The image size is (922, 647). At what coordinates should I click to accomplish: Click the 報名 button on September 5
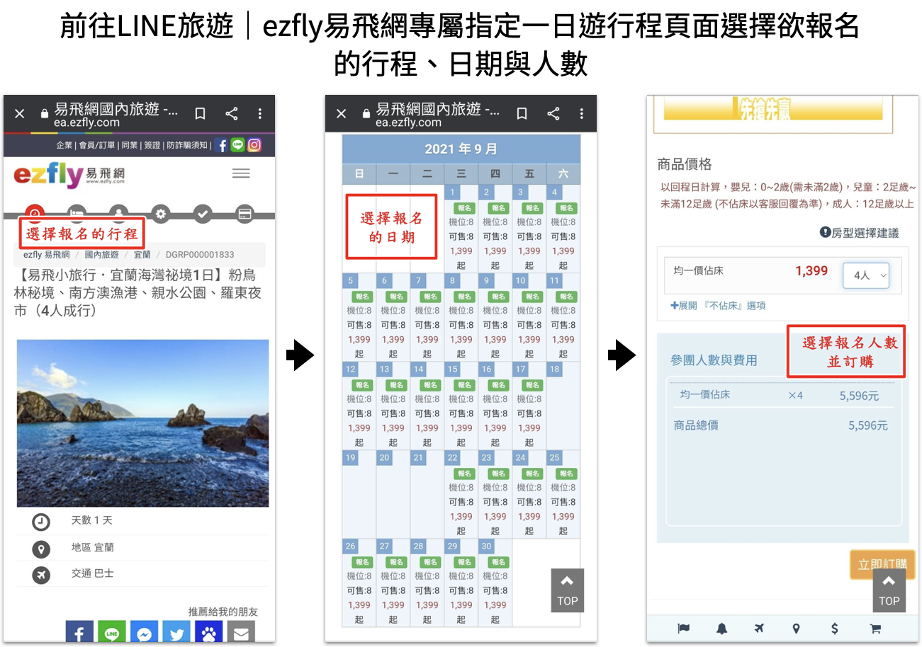[x=362, y=297]
